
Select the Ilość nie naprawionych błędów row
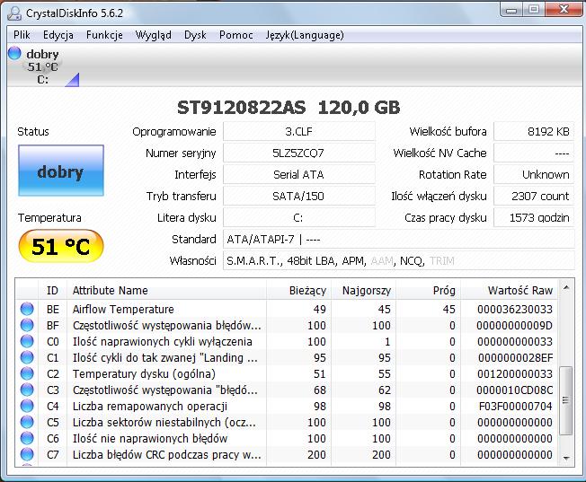coord(287,438)
